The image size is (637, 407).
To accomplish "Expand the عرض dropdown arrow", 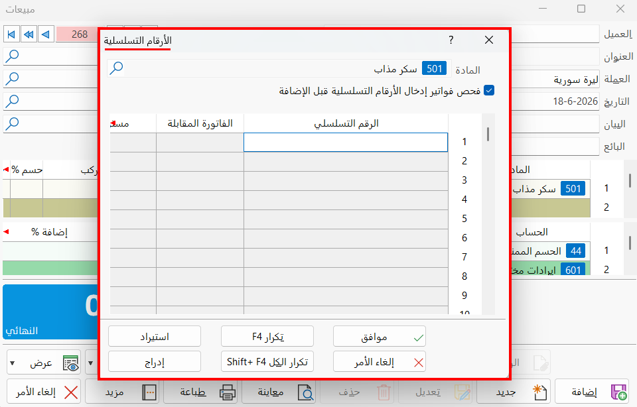I will pyautogui.click(x=13, y=363).
